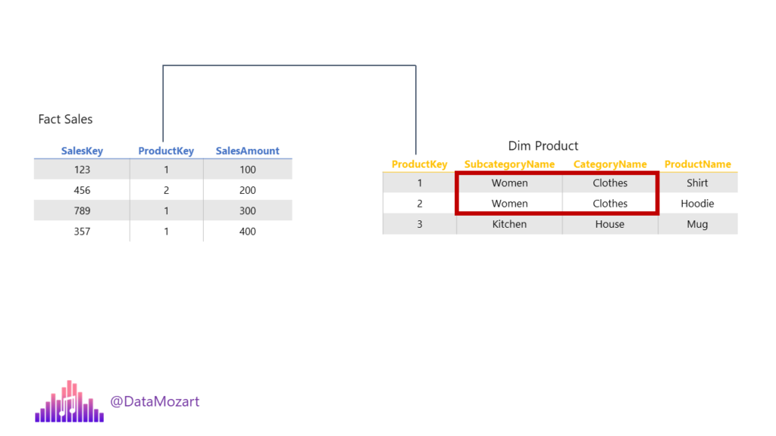
Task: Click the CategoryName column header
Action: point(610,164)
